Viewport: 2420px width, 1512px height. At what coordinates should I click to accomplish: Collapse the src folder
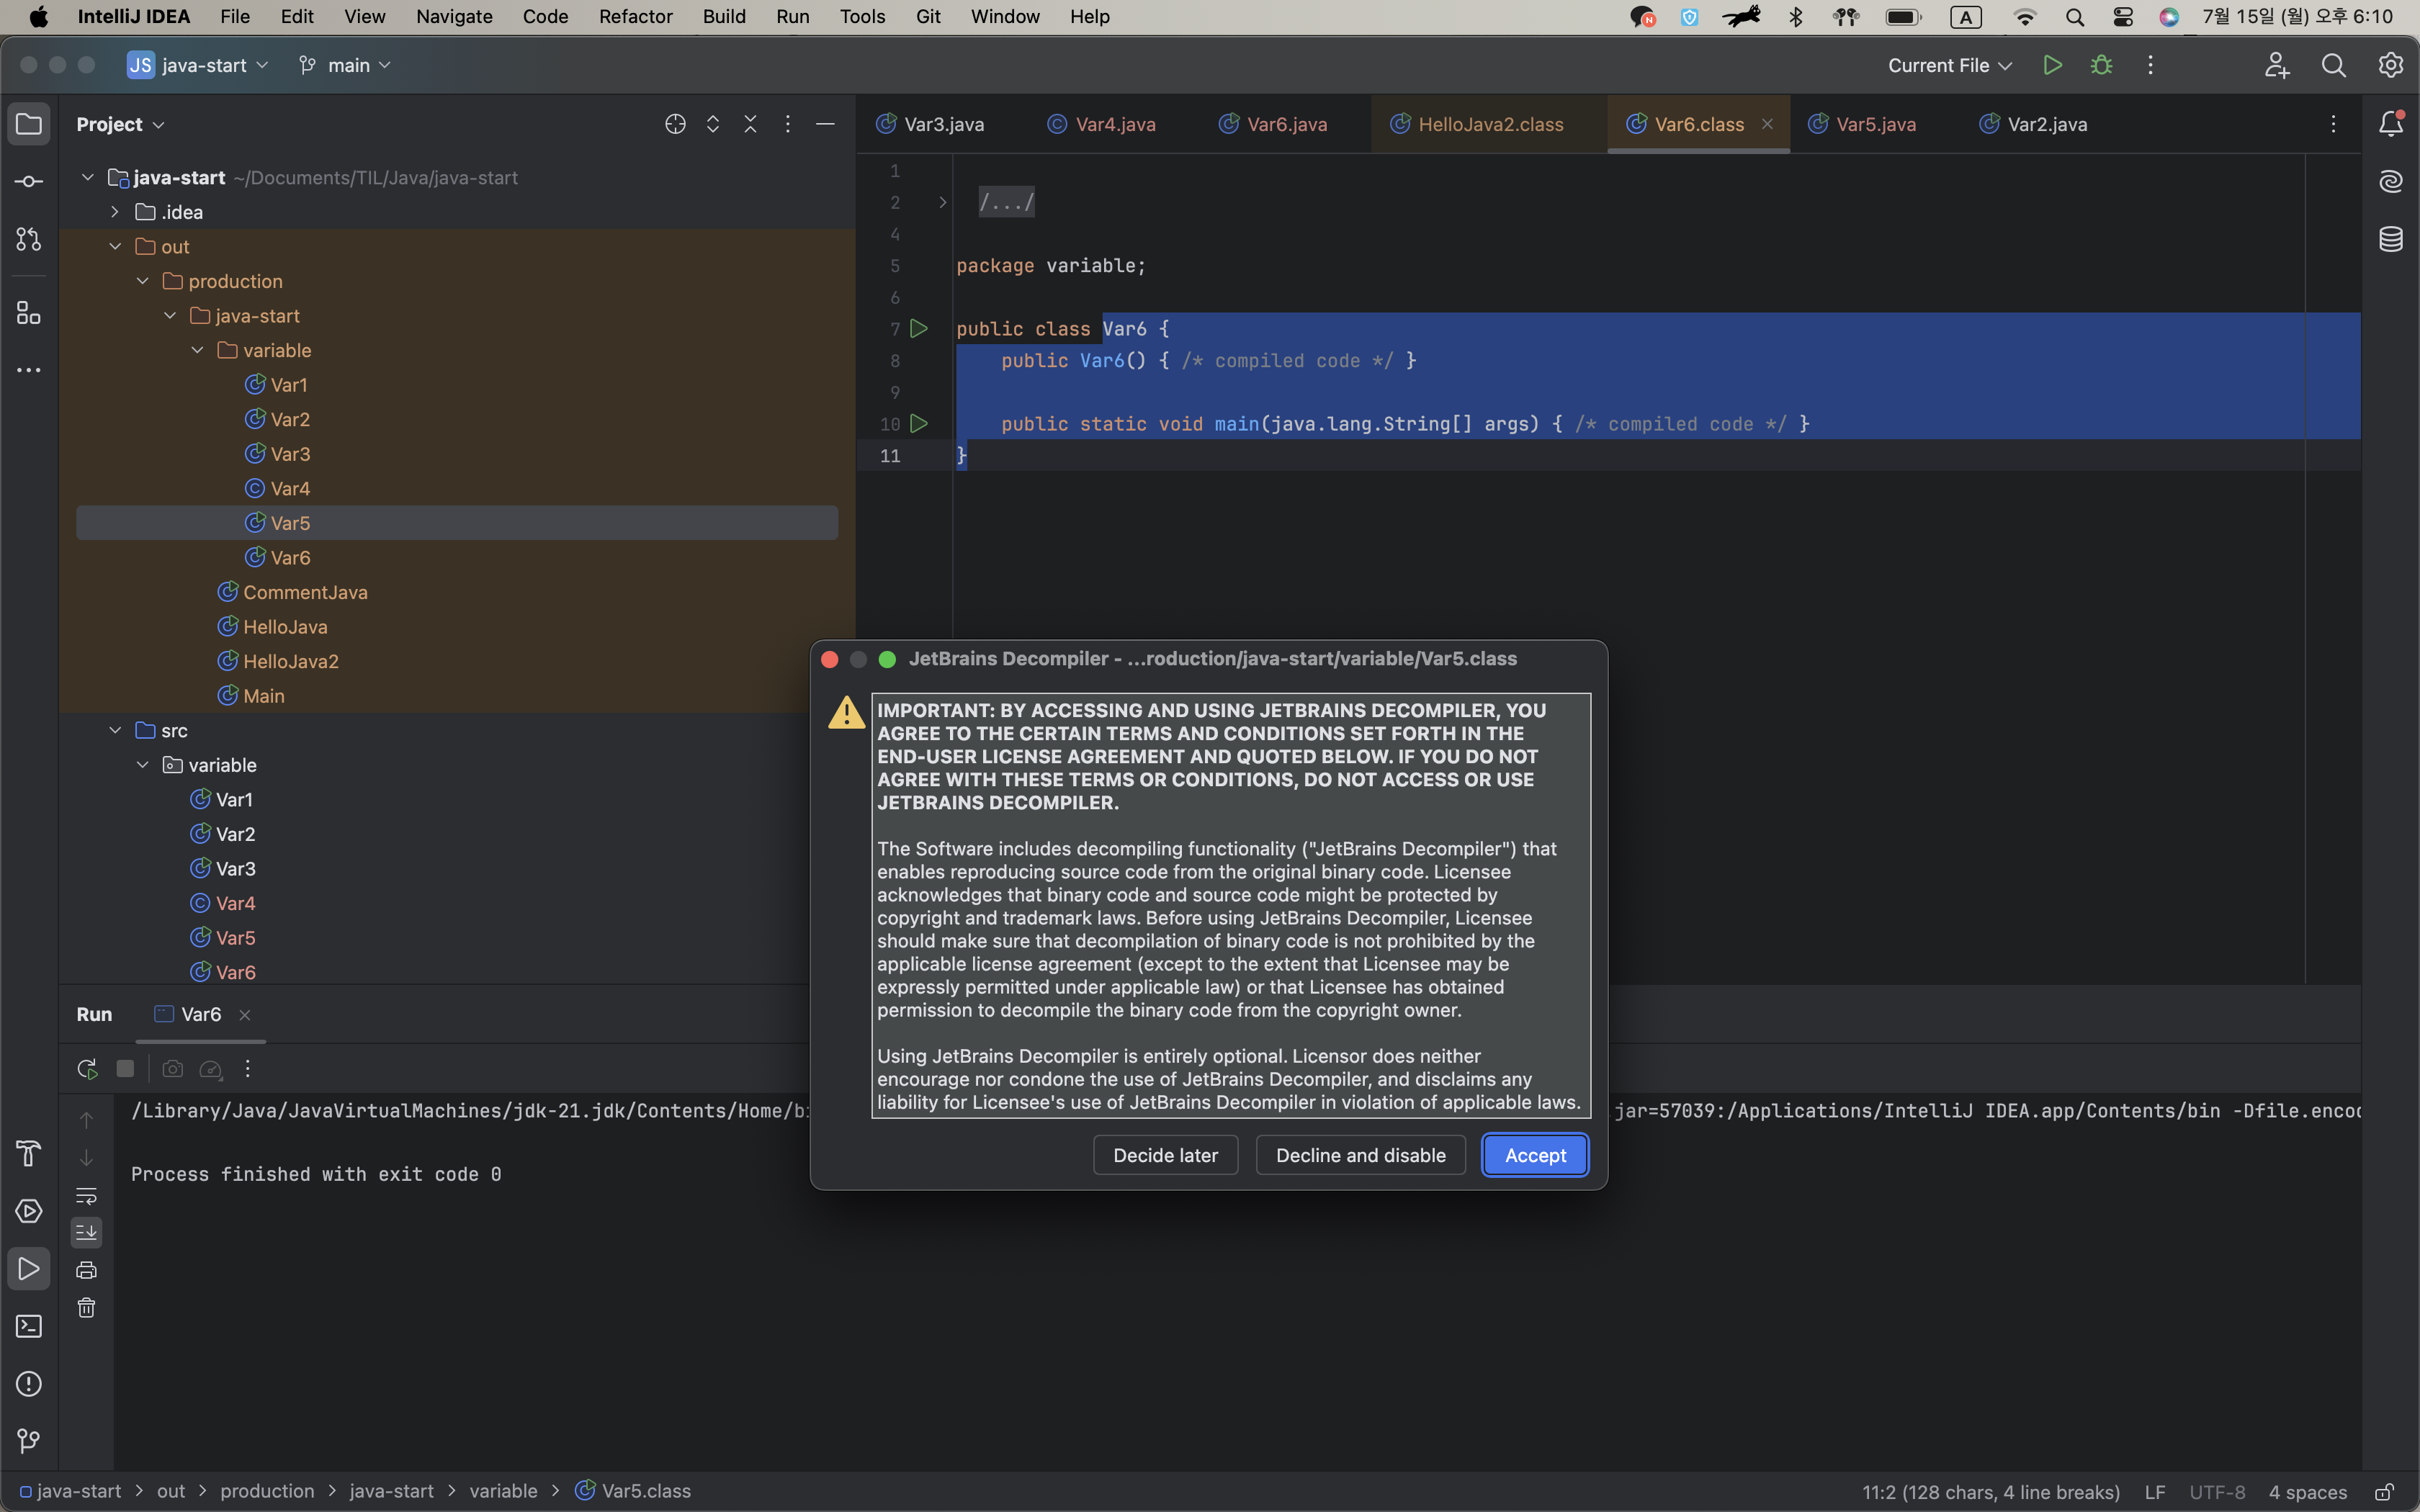pyautogui.click(x=115, y=731)
